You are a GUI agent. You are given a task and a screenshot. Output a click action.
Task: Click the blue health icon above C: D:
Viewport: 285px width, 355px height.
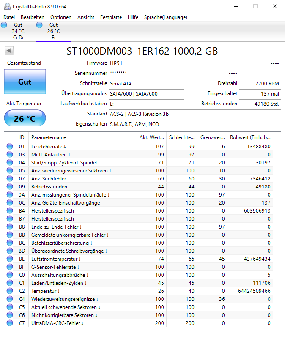(4, 25)
